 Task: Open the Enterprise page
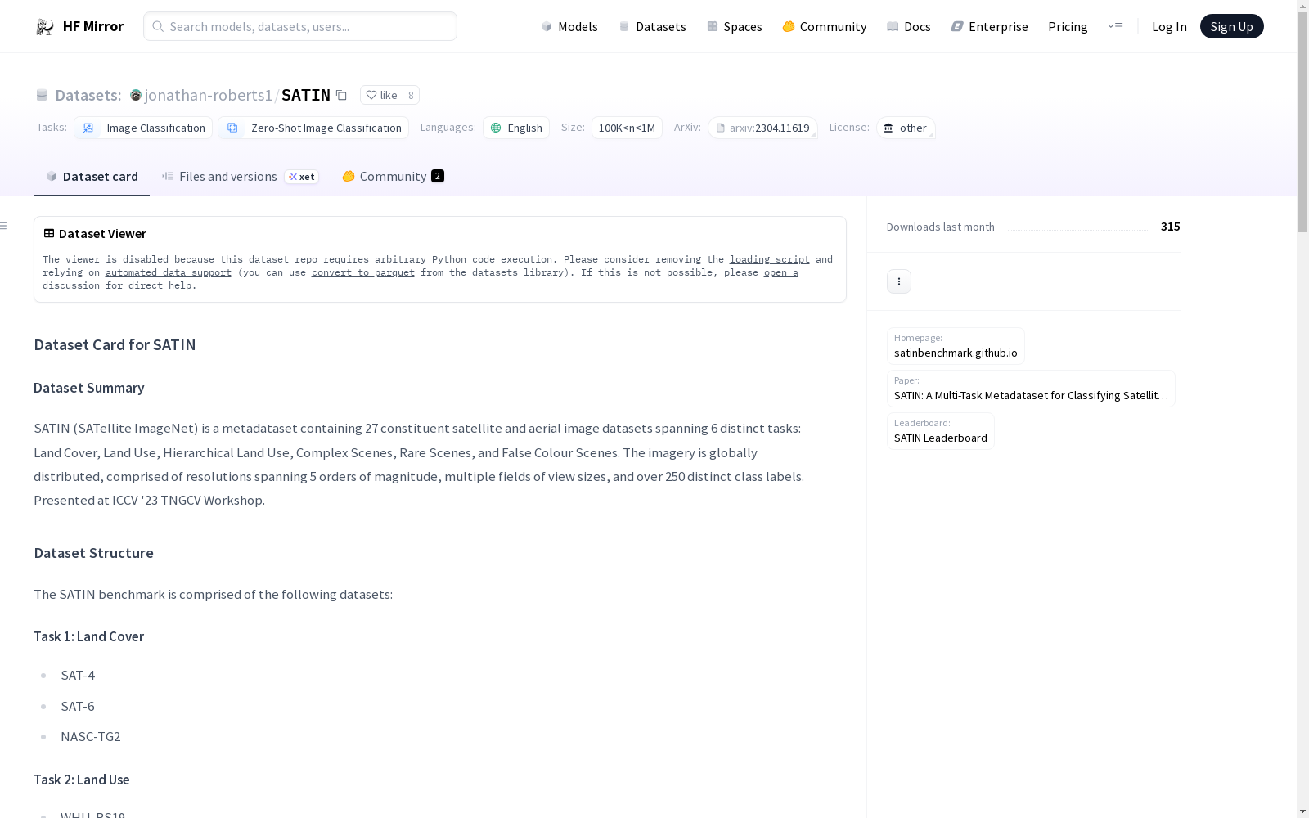[x=990, y=26]
